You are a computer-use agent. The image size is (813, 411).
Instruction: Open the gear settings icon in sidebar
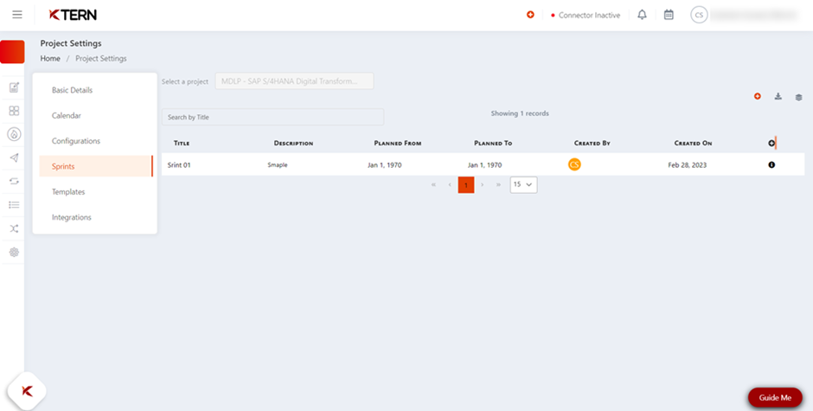[x=14, y=252]
